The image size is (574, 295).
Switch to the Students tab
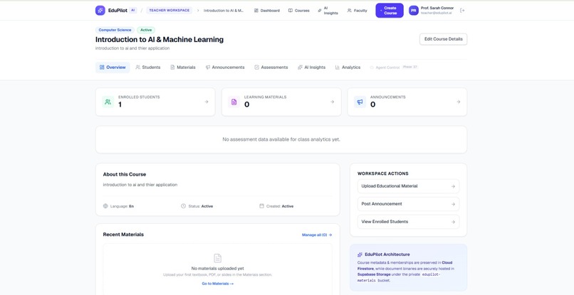point(148,68)
